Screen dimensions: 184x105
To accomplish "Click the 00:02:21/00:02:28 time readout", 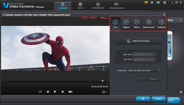I will [x=100, y=86].
